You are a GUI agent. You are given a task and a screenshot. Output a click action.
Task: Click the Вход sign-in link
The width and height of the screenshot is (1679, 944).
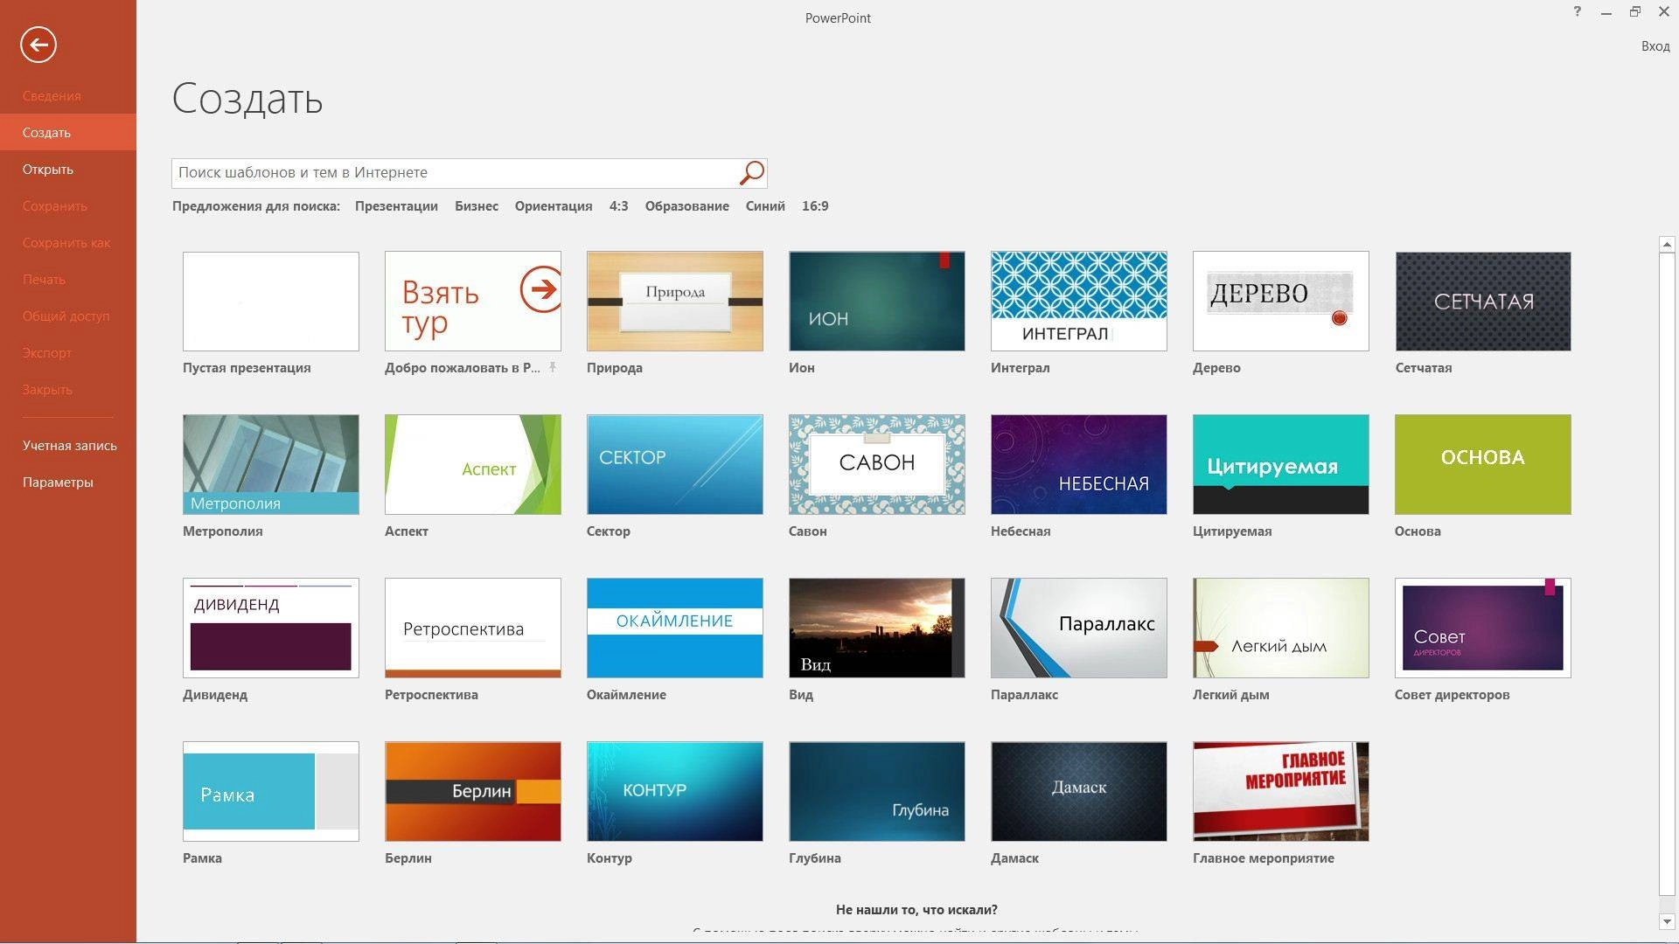(1655, 46)
